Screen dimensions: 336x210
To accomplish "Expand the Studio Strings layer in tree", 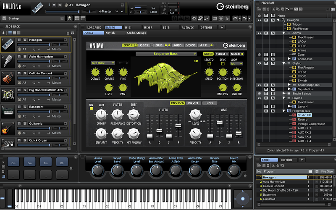I will click(x=283, y=94).
